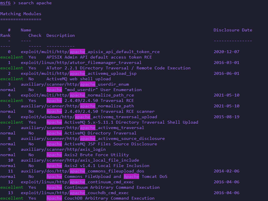Select auxiliary module path apache_activemq_traversal
Screen dimensions: 268x201
coord(82,128)
